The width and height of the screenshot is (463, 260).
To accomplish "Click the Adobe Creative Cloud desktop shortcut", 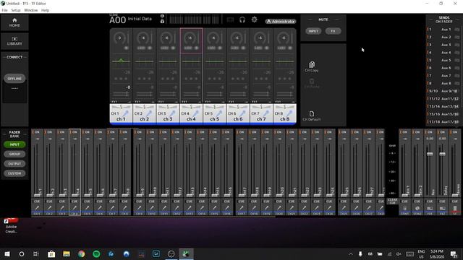I will (11, 226).
